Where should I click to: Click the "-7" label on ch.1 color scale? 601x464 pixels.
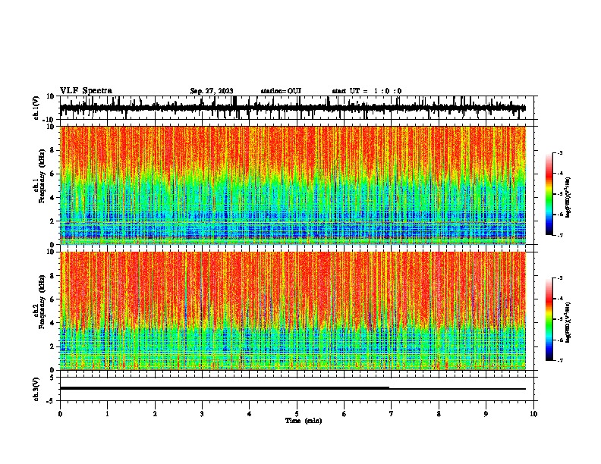[559, 235]
